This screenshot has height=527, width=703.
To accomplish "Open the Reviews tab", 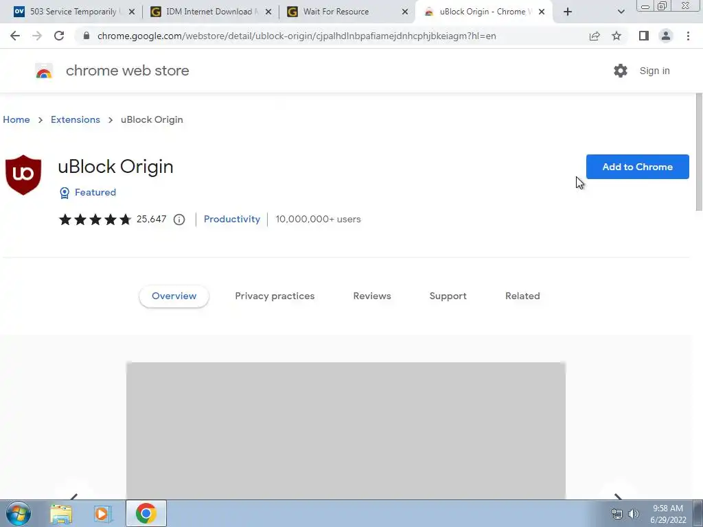I will (x=372, y=296).
